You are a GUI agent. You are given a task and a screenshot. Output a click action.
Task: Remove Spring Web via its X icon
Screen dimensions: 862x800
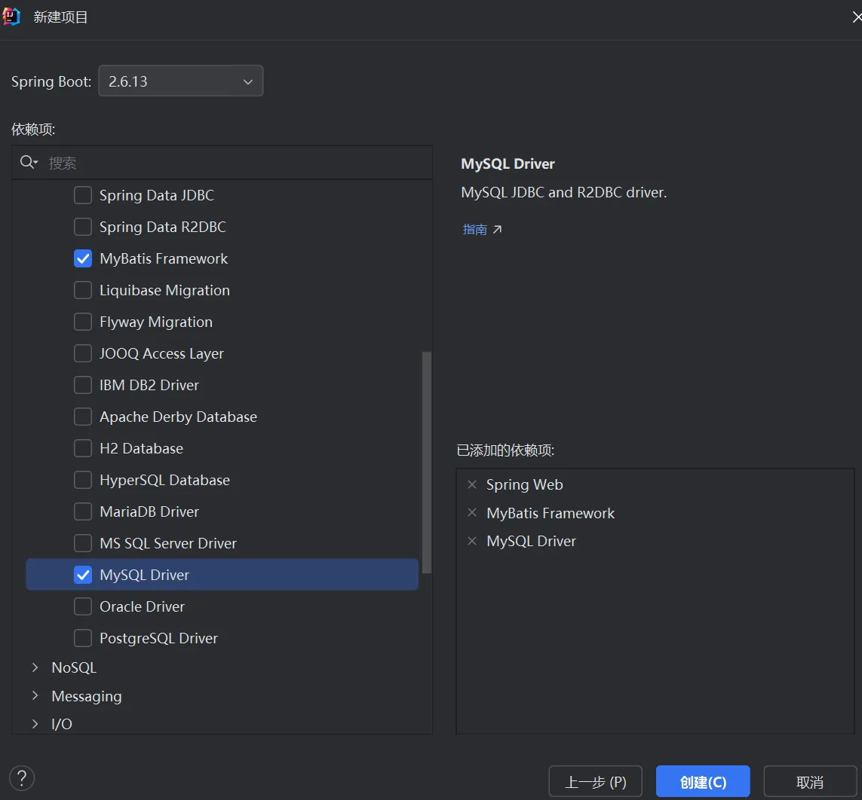pos(472,484)
